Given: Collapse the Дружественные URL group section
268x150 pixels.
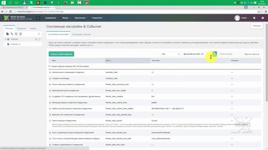Looking at the screenshot, I should [x=49, y=66].
